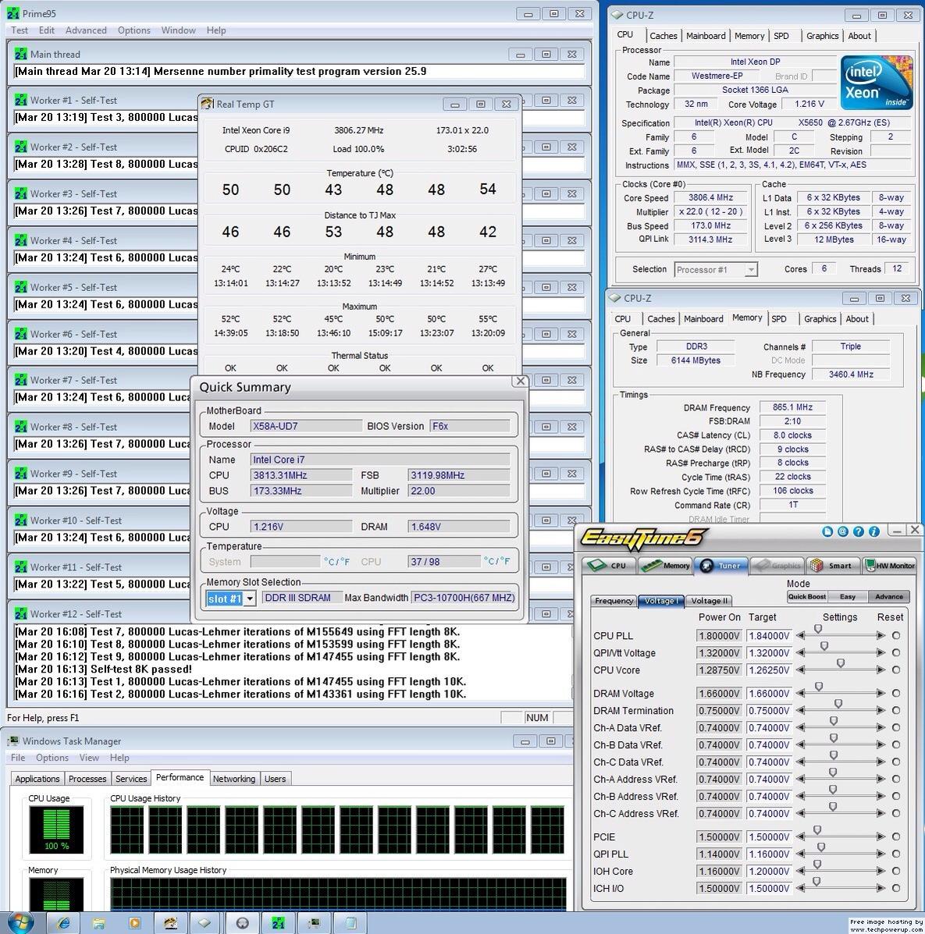
Task: Click the CPU PLL slider thumb
Action: point(818,629)
